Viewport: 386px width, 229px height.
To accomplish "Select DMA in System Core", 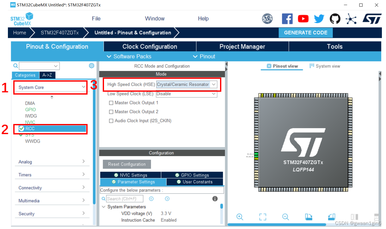I will pyautogui.click(x=30, y=103).
